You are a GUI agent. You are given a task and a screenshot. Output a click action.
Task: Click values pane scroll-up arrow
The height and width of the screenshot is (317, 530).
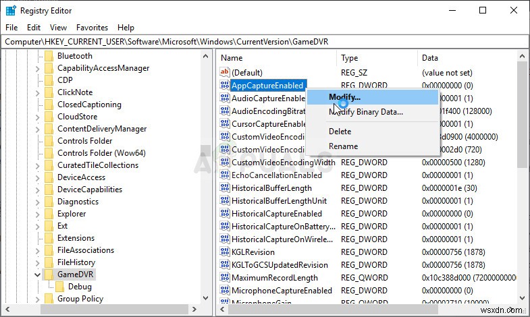point(522,56)
